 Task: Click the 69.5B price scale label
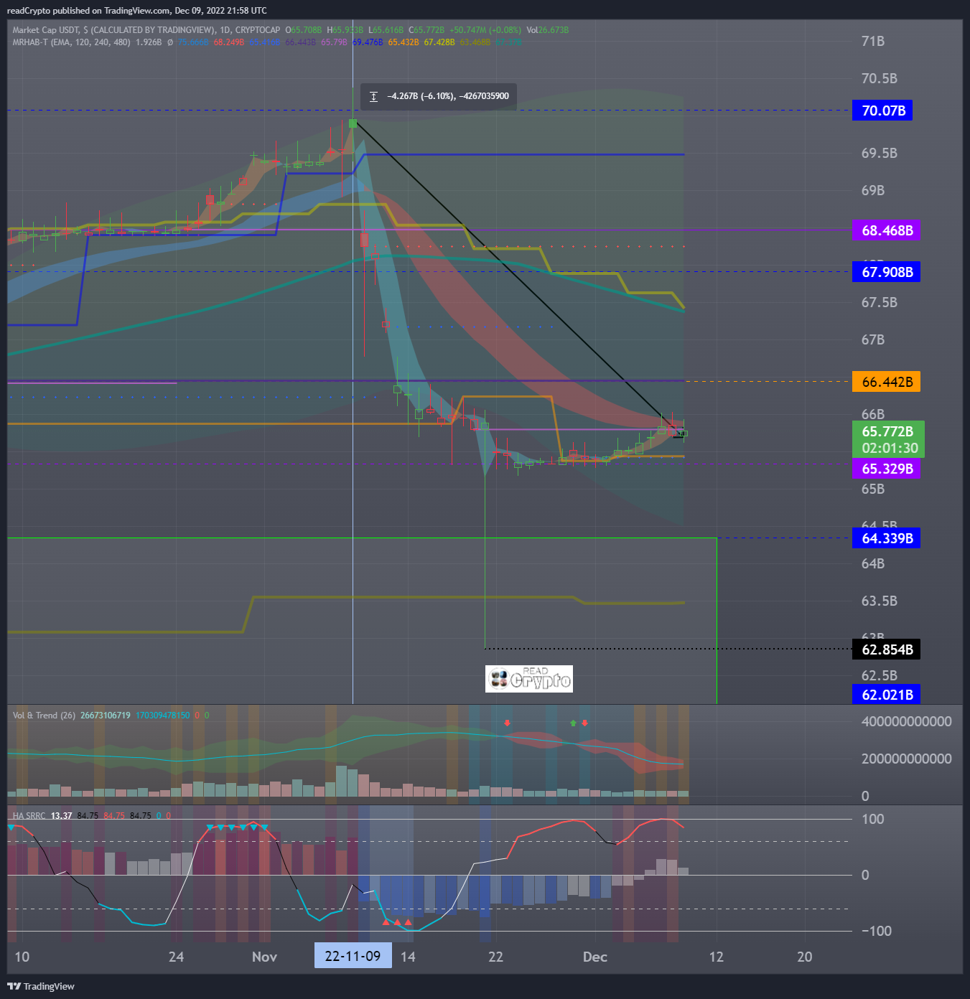click(x=879, y=153)
